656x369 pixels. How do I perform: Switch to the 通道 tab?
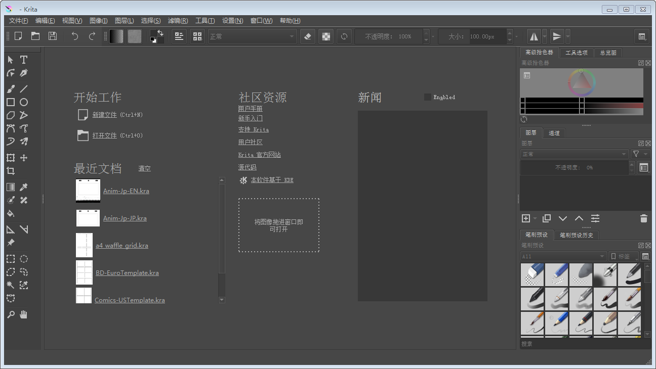pyautogui.click(x=554, y=133)
